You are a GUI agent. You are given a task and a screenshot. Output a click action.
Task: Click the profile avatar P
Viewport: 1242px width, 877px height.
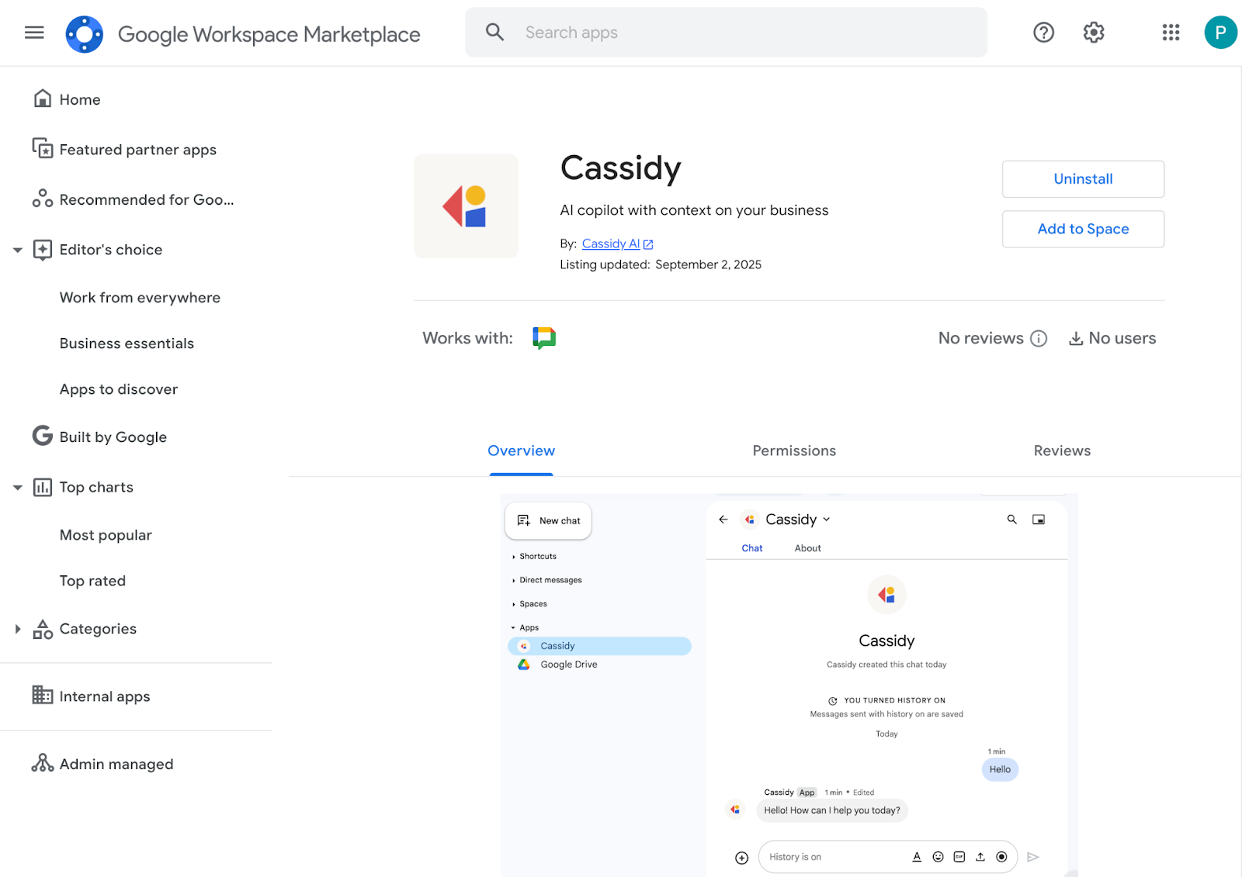click(1220, 32)
